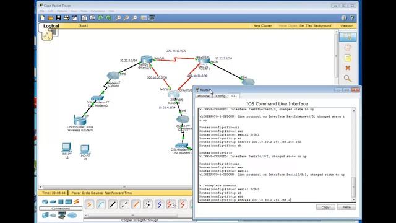Click New Cluster on the yellow bar
Viewport: 396px width, 223px height.
pyautogui.click(x=262, y=26)
